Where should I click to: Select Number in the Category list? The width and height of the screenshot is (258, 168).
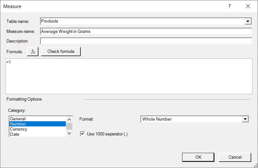(37, 124)
